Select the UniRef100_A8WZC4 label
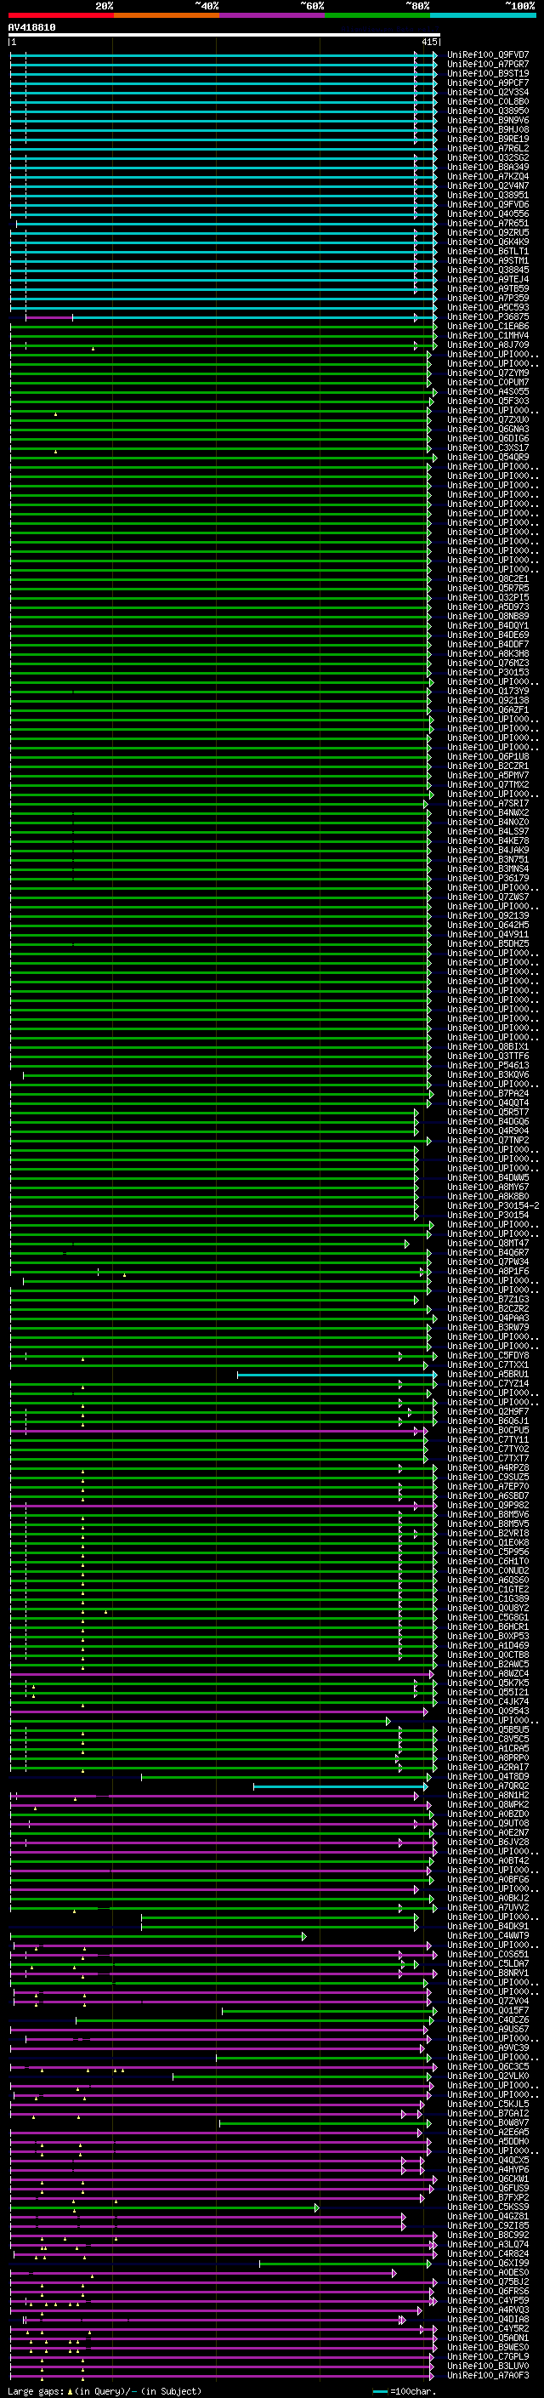 (x=487, y=1674)
